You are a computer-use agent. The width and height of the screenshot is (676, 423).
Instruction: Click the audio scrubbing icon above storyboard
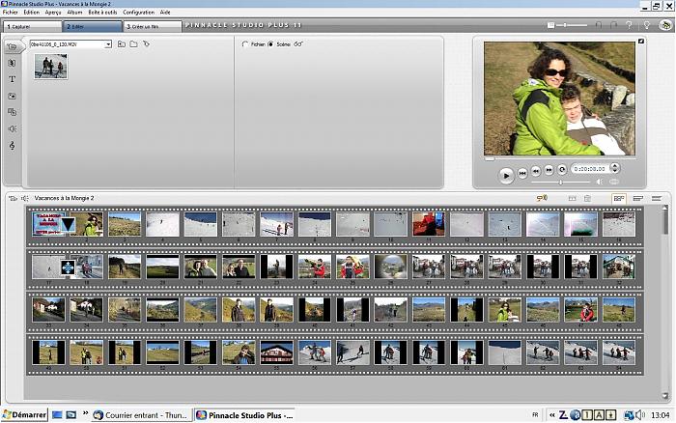[x=542, y=198]
